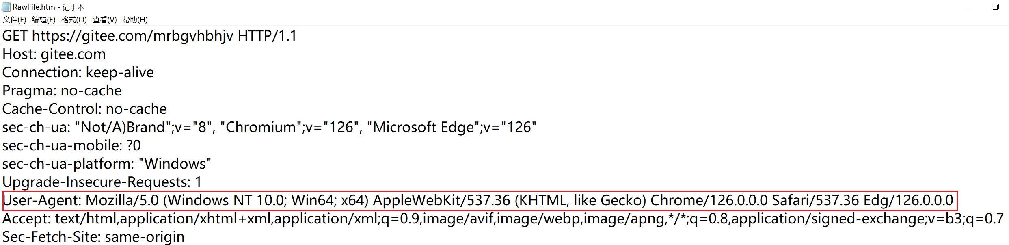Click the Pragma: no-cache line

(x=62, y=91)
